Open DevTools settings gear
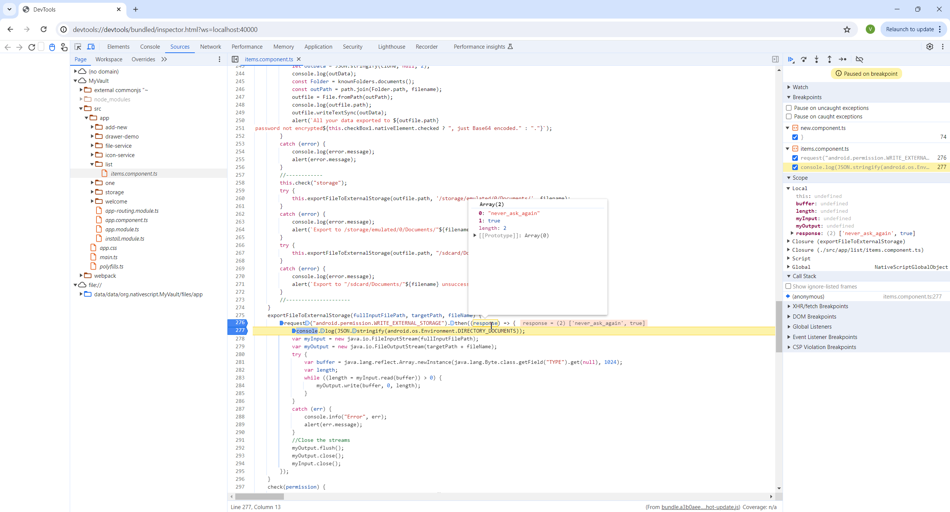Viewport: 950px width, 512px height. [x=930, y=47]
